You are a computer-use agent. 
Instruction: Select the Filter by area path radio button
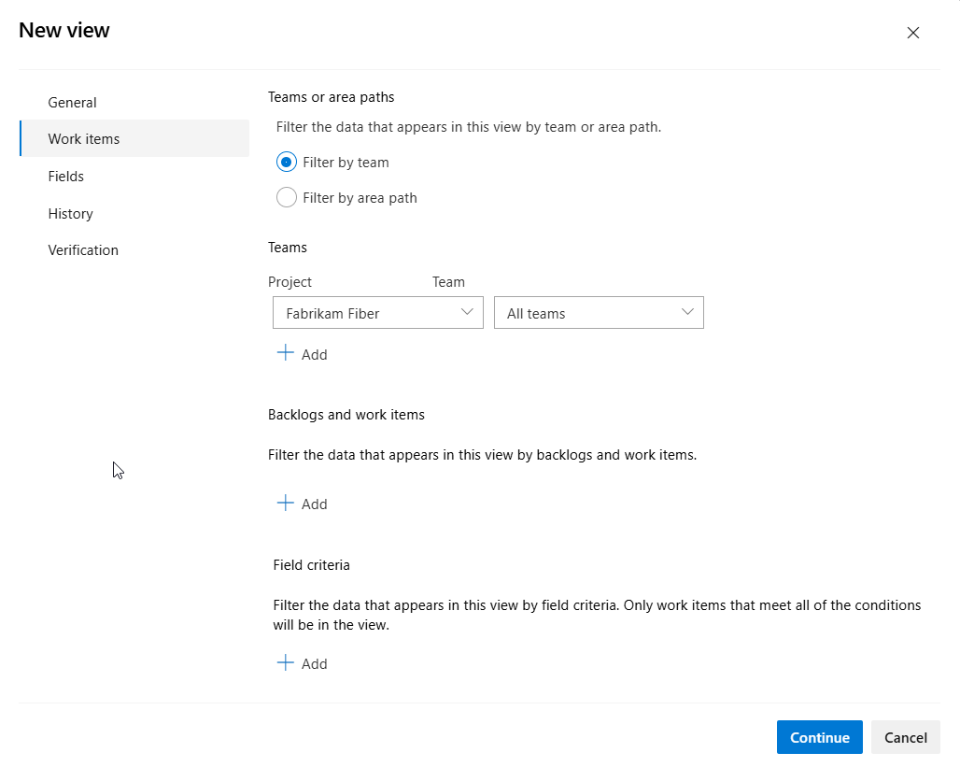coord(287,197)
